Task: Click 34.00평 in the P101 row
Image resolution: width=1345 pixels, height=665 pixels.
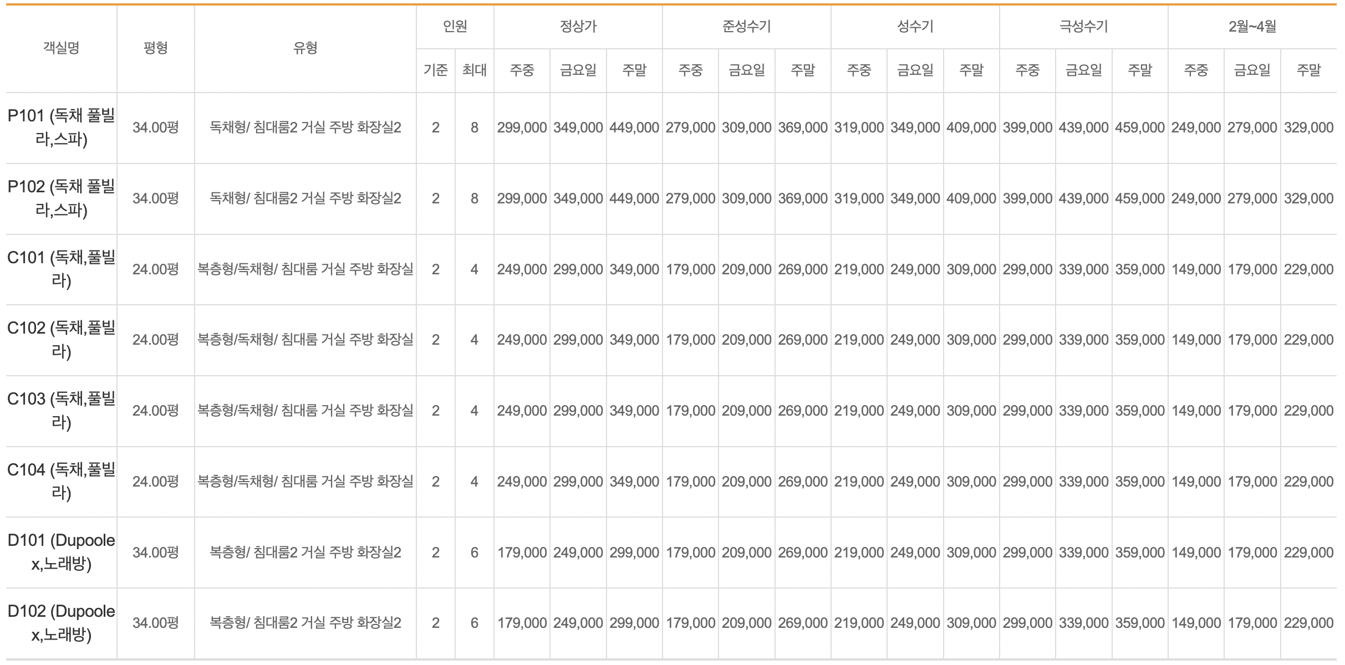Action: pos(155,127)
